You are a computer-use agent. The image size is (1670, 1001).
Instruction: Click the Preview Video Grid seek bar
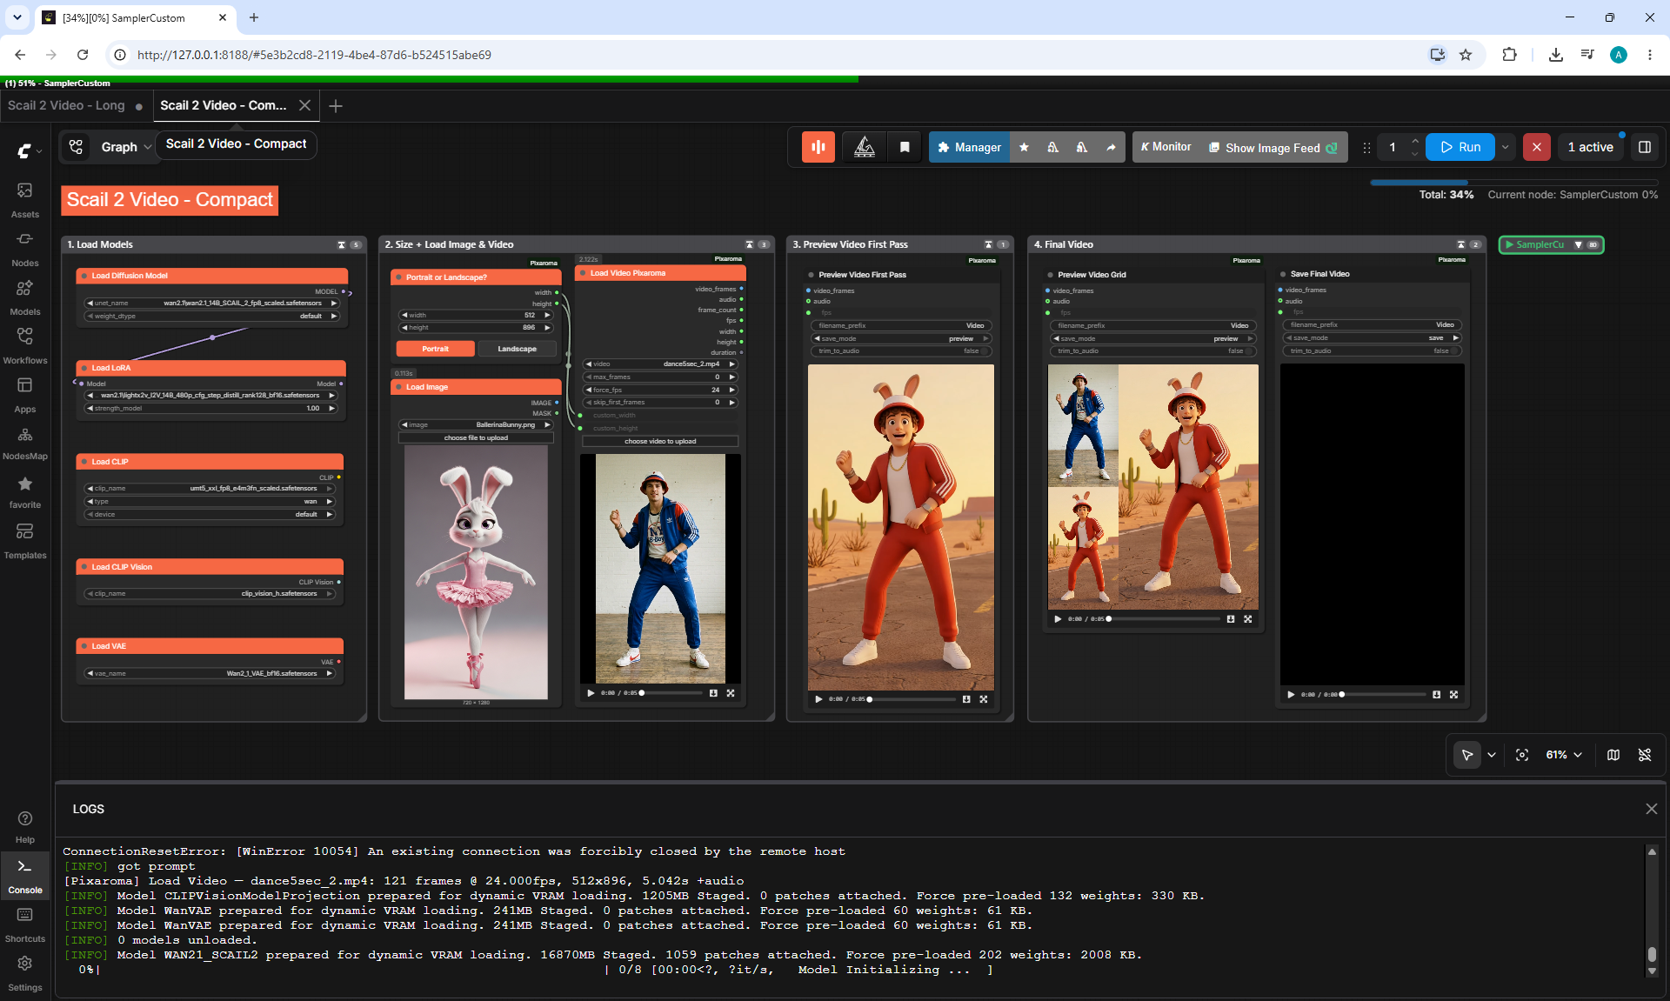pos(1164,619)
